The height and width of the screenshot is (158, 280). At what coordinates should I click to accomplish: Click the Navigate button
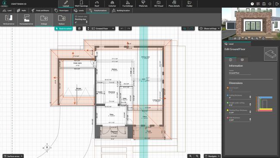click(x=212, y=156)
